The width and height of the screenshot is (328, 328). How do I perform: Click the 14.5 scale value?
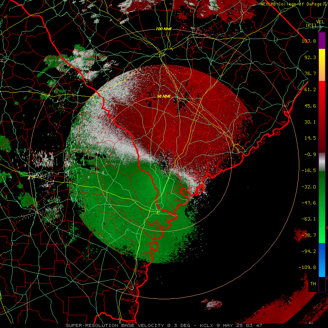pyautogui.click(x=310, y=138)
